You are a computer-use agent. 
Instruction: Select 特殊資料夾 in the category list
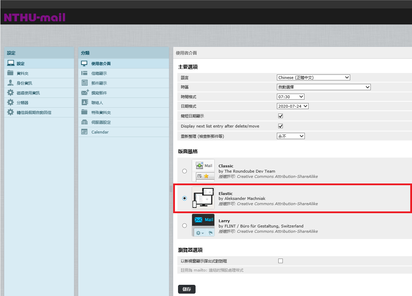click(101, 113)
